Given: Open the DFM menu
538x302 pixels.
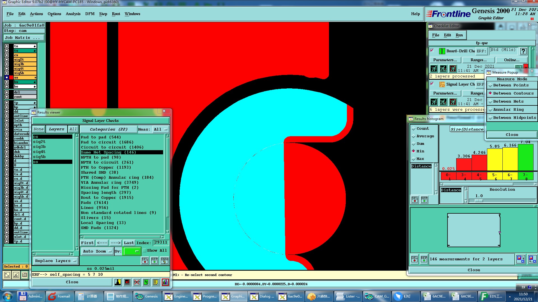Looking at the screenshot, I should point(90,14).
